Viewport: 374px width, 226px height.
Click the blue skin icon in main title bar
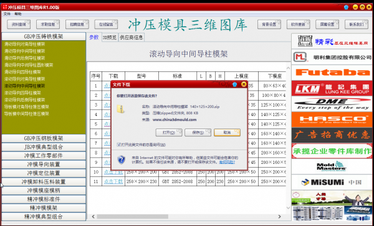347,7
